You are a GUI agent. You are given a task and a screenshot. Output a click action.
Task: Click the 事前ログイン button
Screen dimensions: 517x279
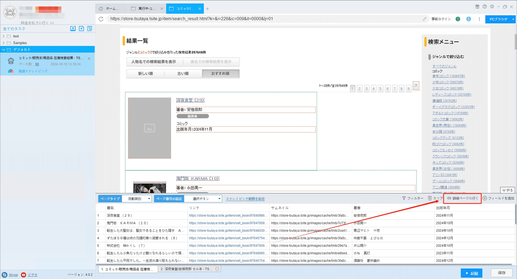441,19
